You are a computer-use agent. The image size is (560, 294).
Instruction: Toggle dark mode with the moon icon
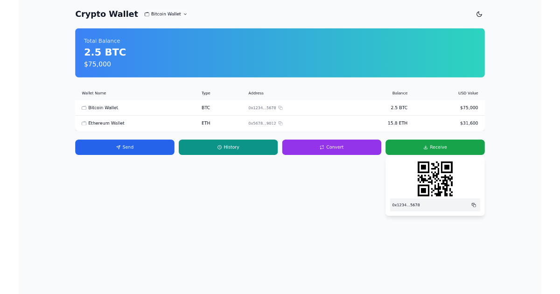point(479,14)
